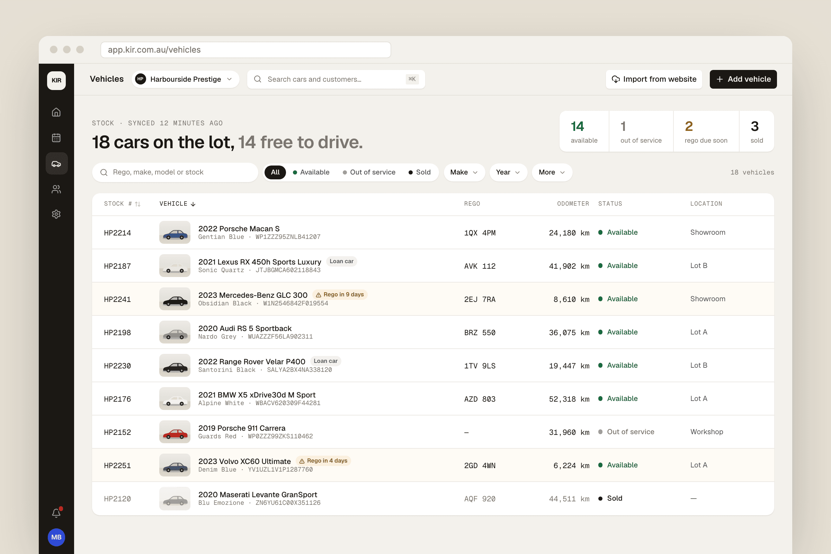Click the 14 available stat card
831x554 pixels.
click(x=584, y=132)
